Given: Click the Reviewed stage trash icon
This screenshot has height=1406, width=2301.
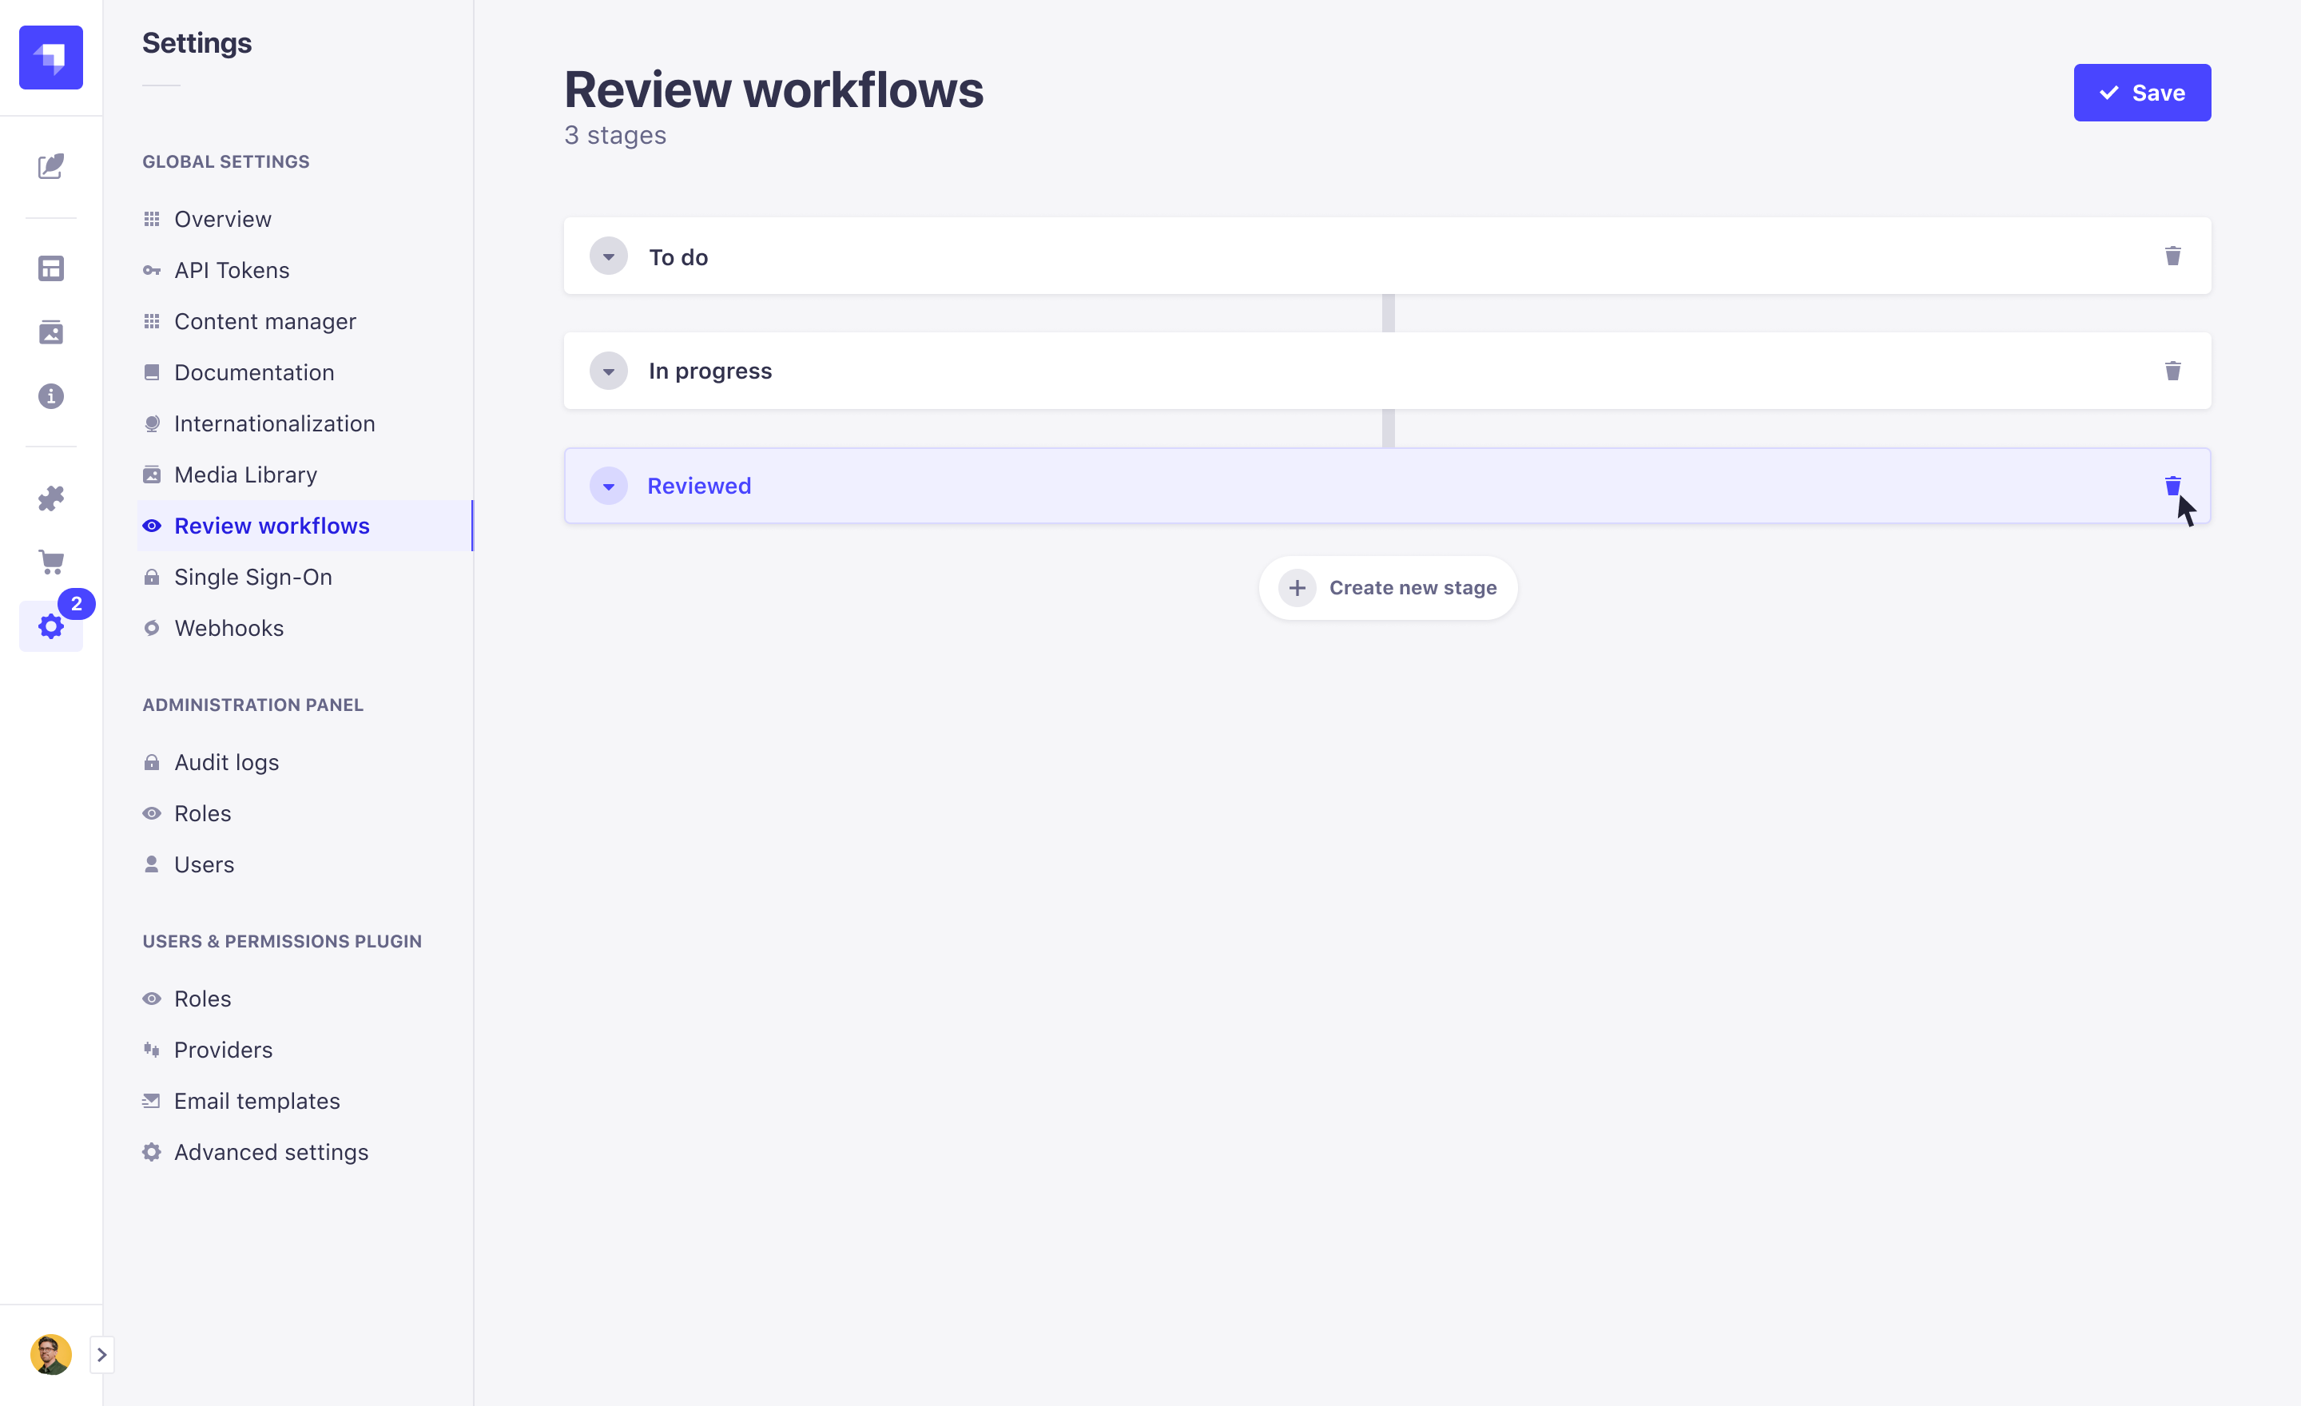Looking at the screenshot, I should pyautogui.click(x=2172, y=486).
